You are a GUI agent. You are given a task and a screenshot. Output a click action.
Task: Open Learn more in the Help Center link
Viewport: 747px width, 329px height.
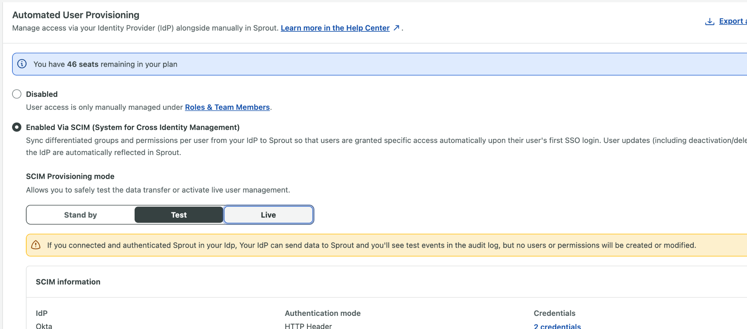pyautogui.click(x=335, y=28)
